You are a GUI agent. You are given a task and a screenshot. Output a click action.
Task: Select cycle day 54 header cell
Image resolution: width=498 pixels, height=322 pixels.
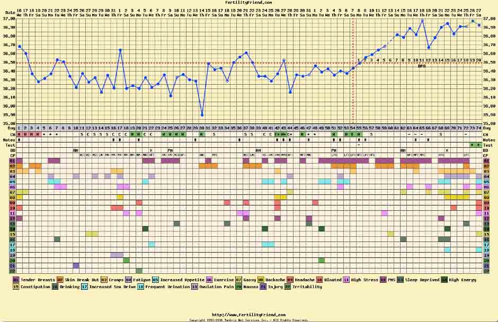click(x=353, y=128)
